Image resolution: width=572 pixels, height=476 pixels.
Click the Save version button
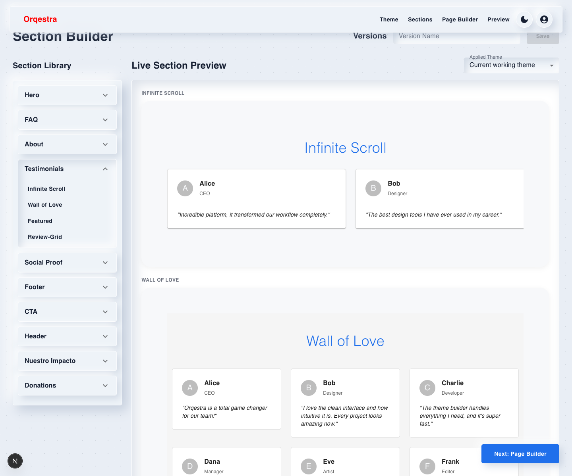click(x=543, y=36)
